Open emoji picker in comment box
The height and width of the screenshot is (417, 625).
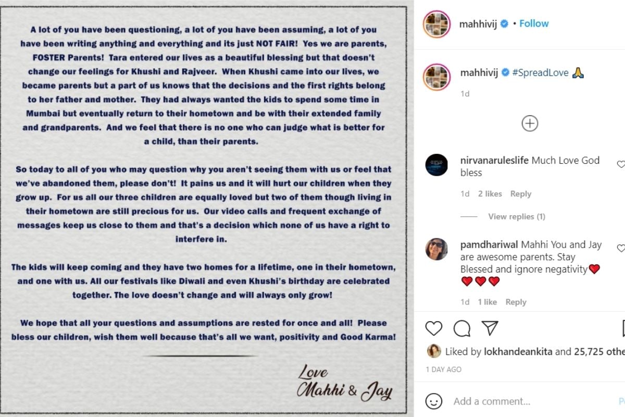[x=434, y=401]
